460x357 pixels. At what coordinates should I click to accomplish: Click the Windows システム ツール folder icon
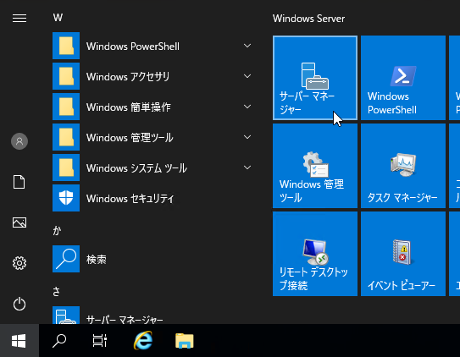pos(66,168)
